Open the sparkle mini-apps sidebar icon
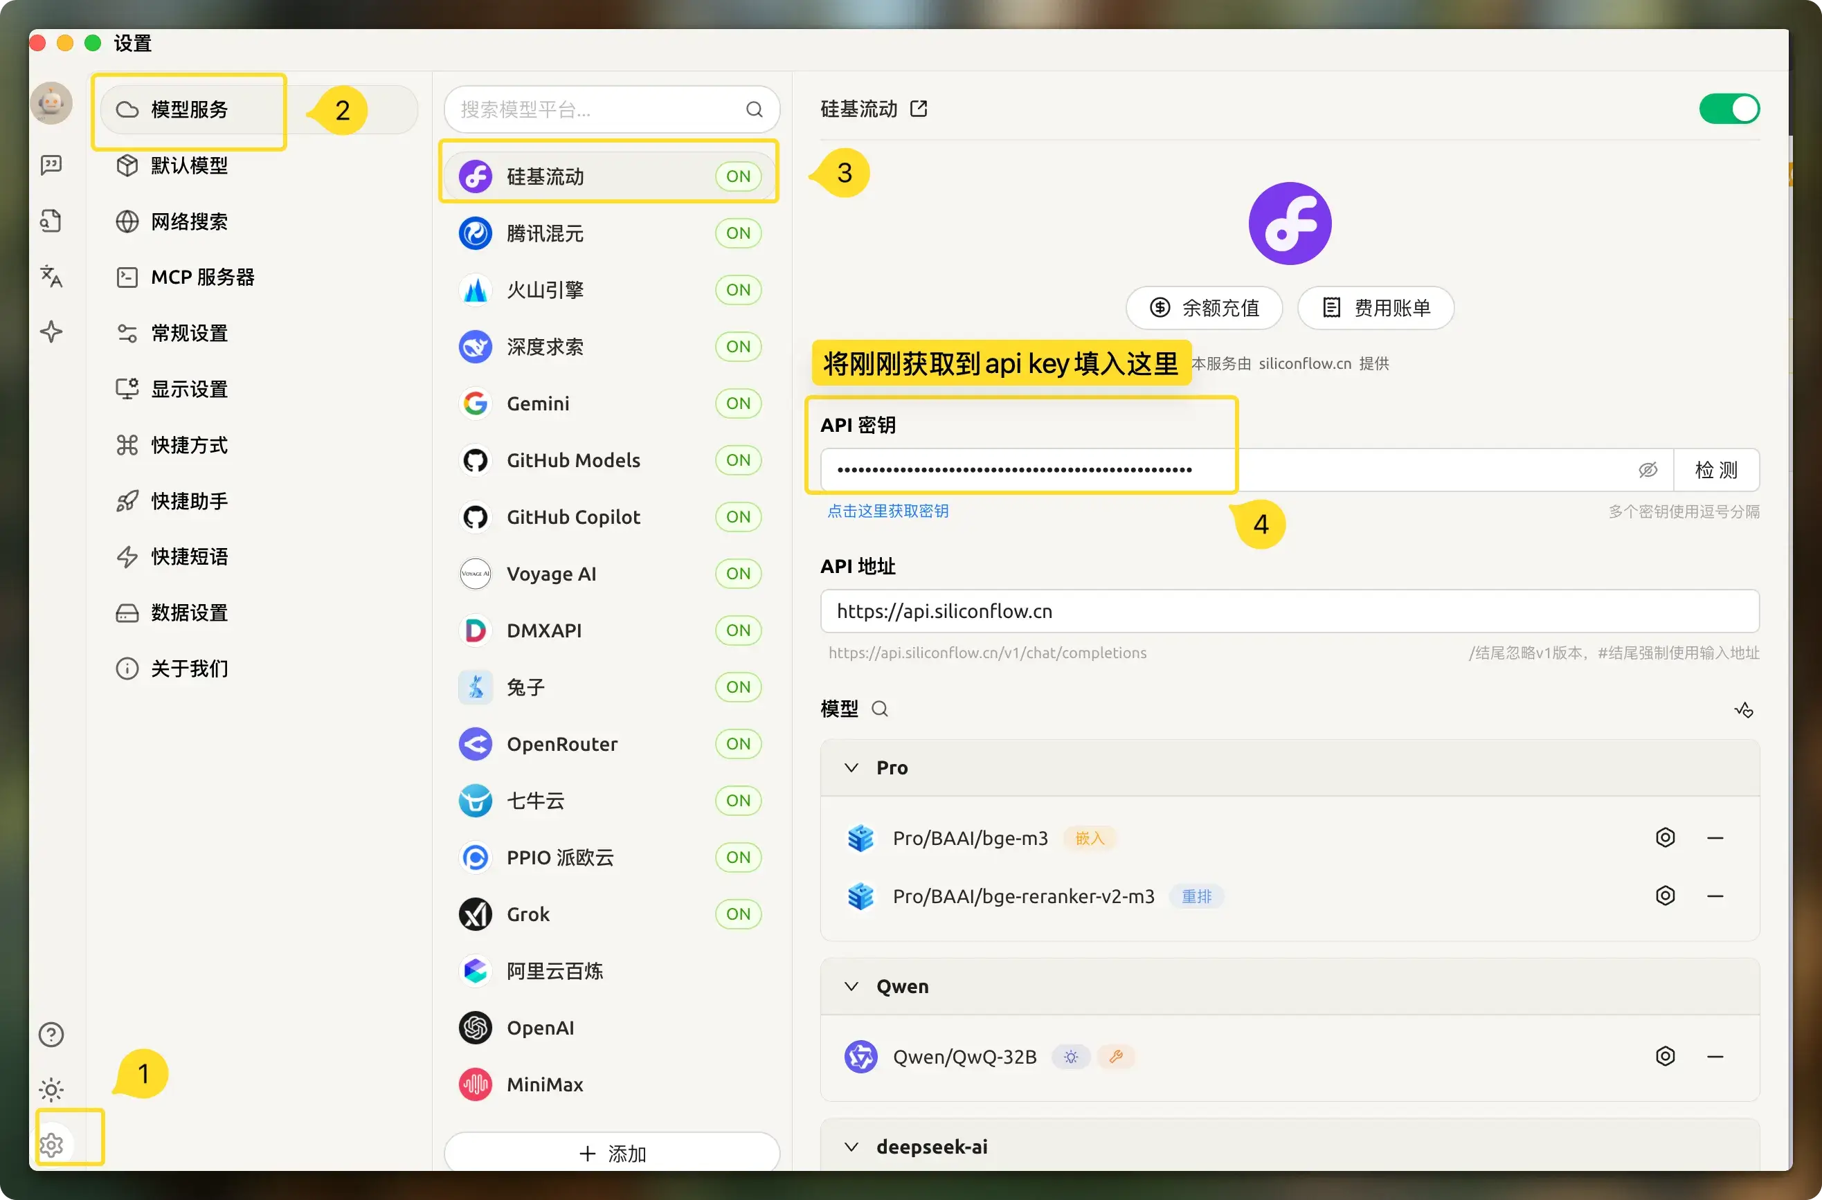 [x=51, y=332]
